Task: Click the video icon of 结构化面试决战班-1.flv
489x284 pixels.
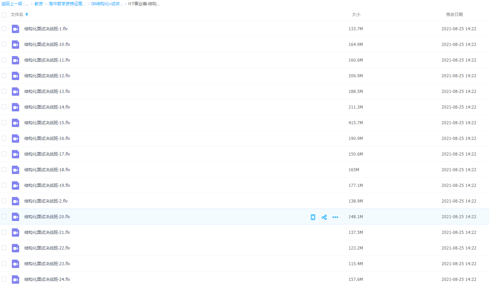Action: pos(15,29)
